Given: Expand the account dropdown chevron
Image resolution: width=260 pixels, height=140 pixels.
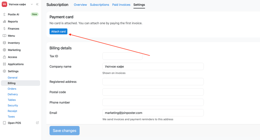Looking at the screenshot, I should tap(32, 4).
